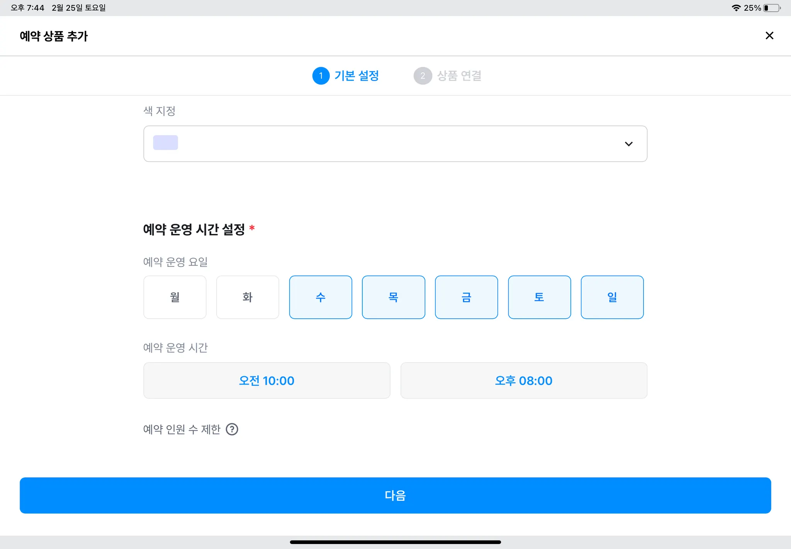Viewport: 791px width, 549px height.
Task: Deselect Thursday (목) operating day
Action: pyautogui.click(x=393, y=297)
